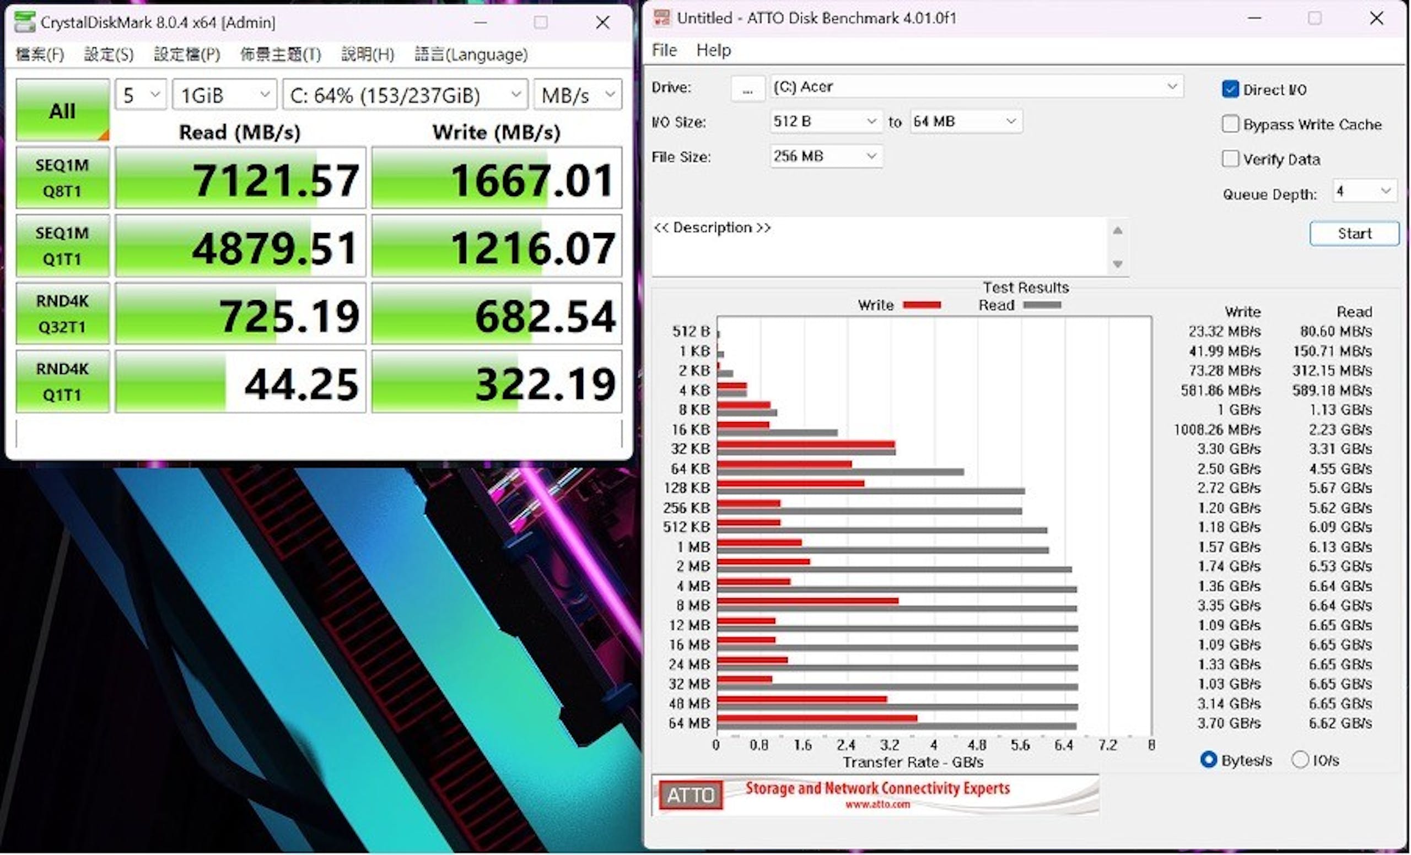Screen dimensions: 1411x855
Task: Click write result 1216.07
Action: coord(497,246)
